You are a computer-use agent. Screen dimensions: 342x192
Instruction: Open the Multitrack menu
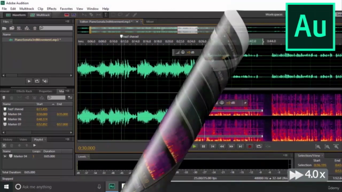(x=27, y=9)
